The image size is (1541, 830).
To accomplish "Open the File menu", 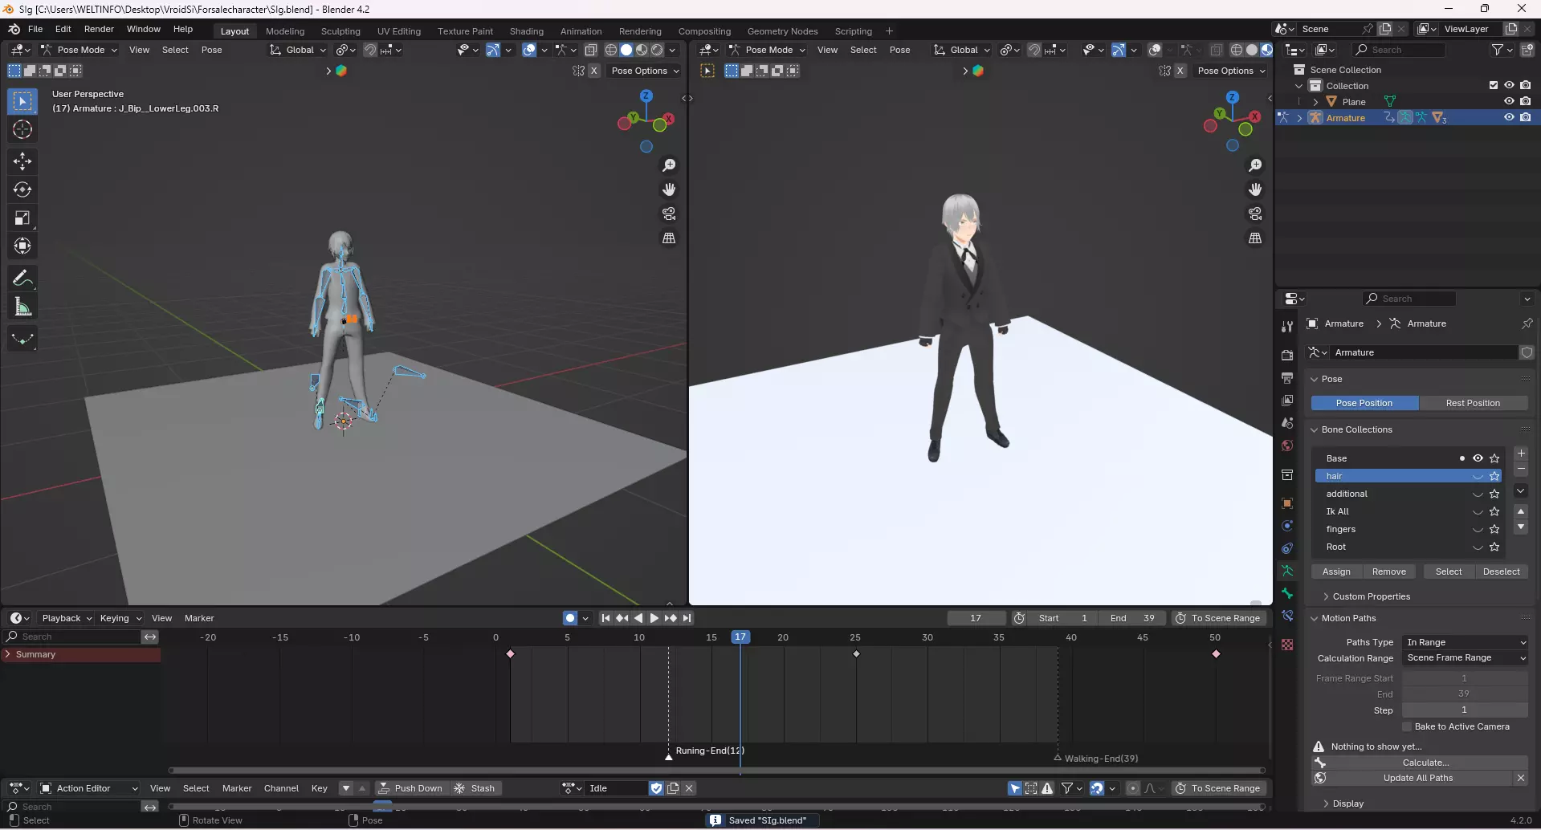I will click(x=35, y=29).
